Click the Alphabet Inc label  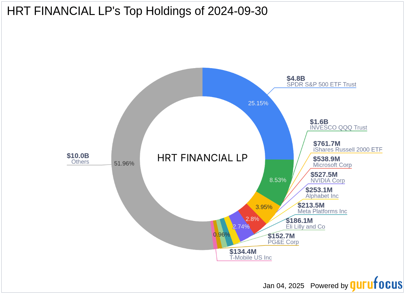322,196
